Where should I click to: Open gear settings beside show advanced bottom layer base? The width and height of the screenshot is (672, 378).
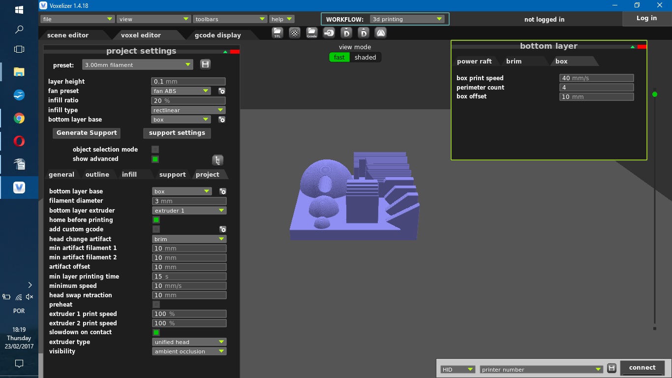(x=222, y=120)
